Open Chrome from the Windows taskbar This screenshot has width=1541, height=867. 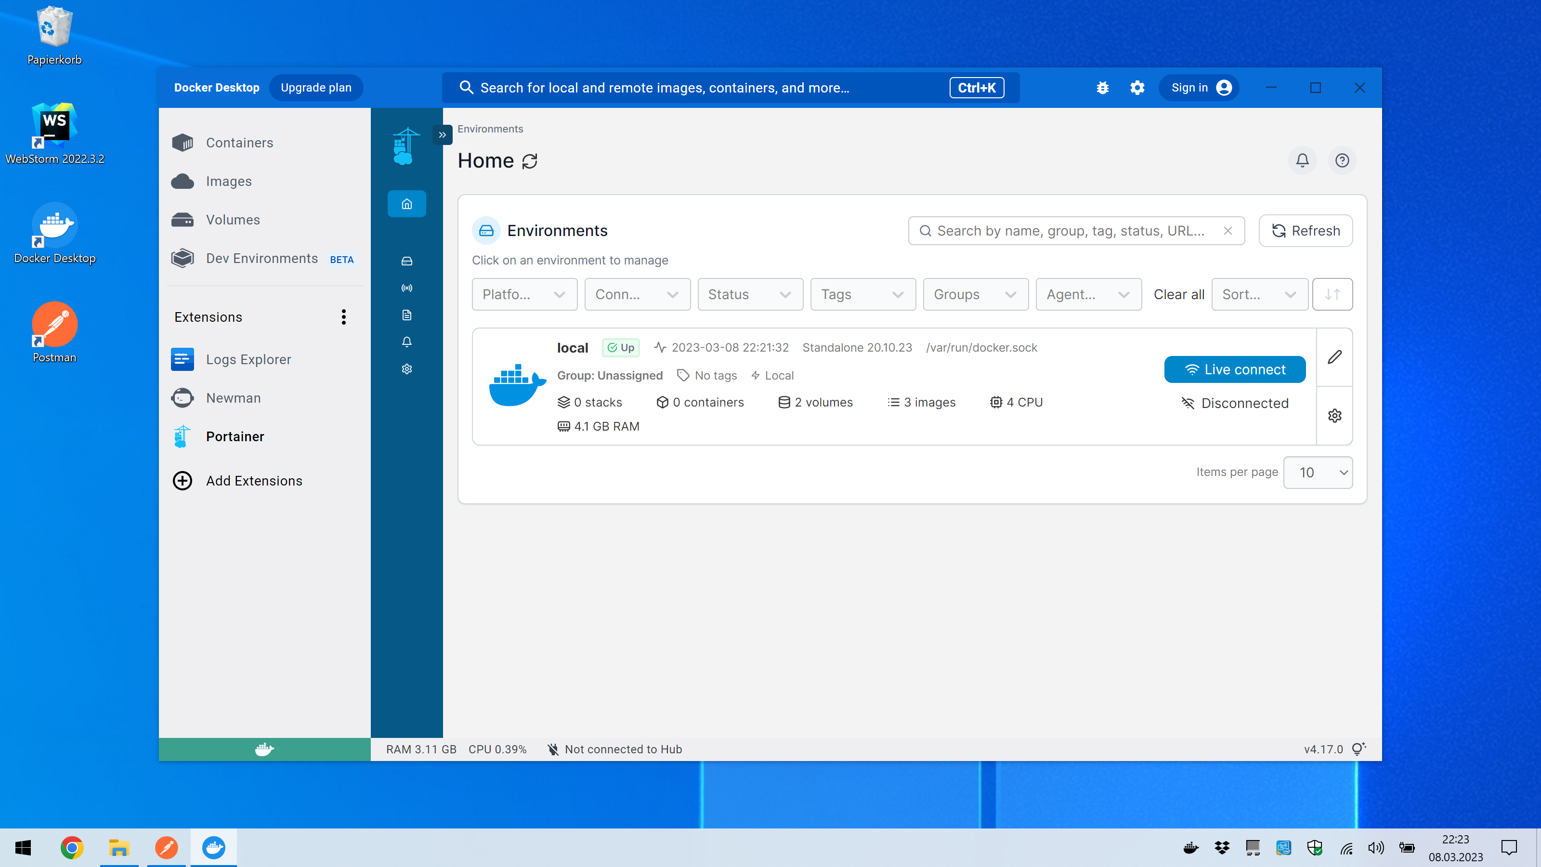coord(72,848)
